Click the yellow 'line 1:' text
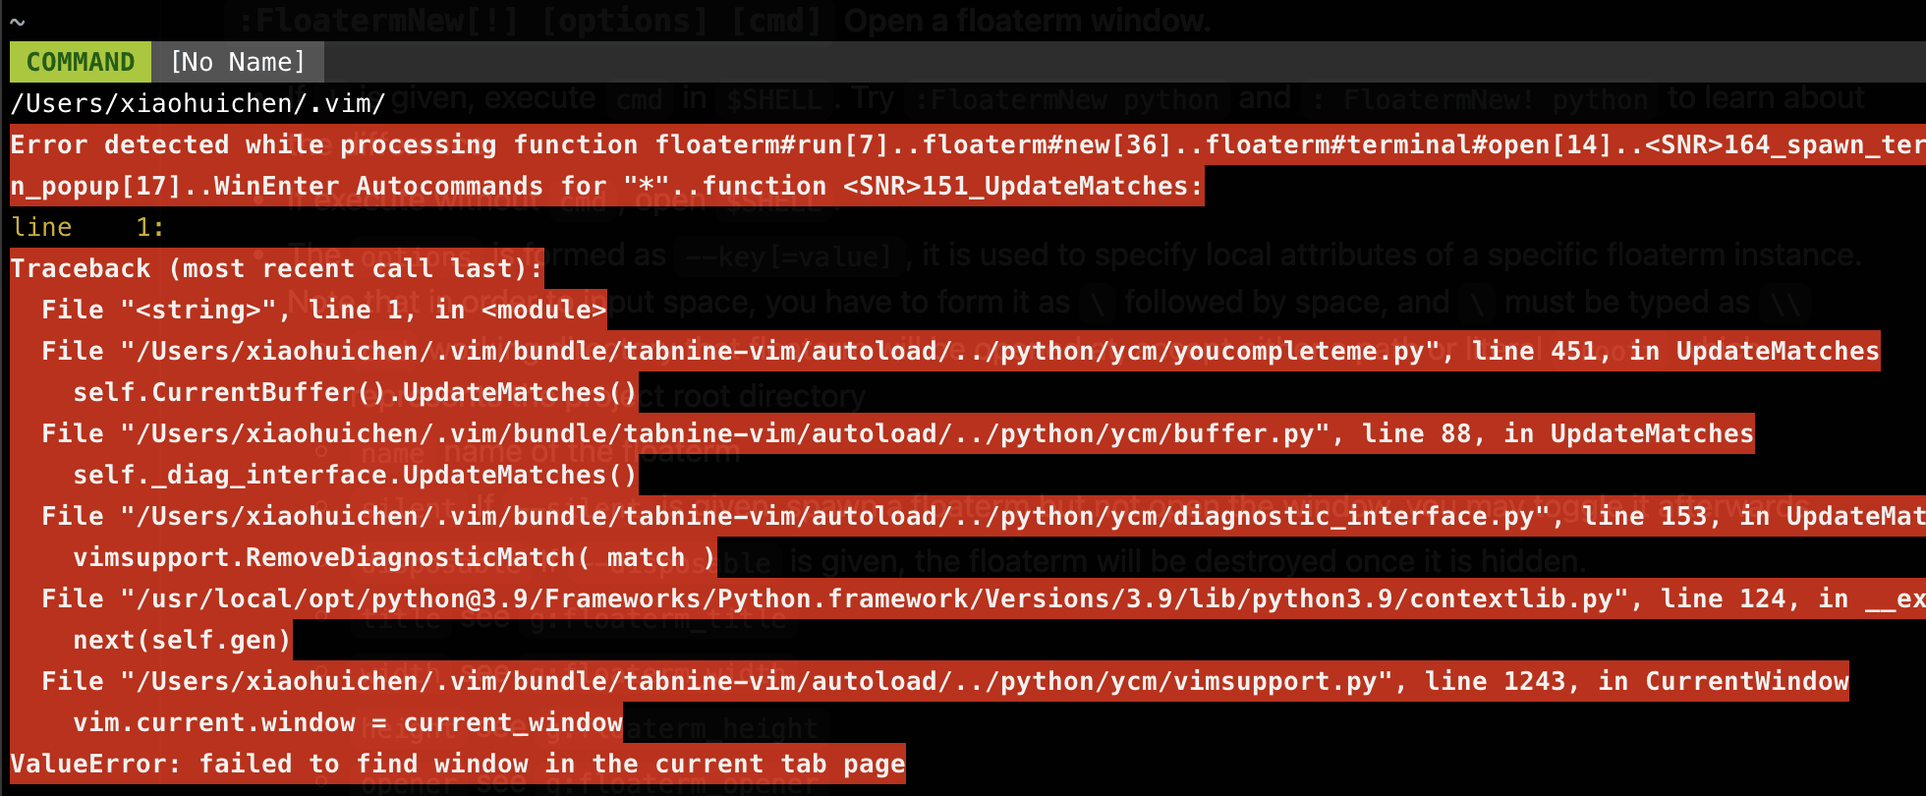Screen dimensions: 1926x796 pos(86,227)
